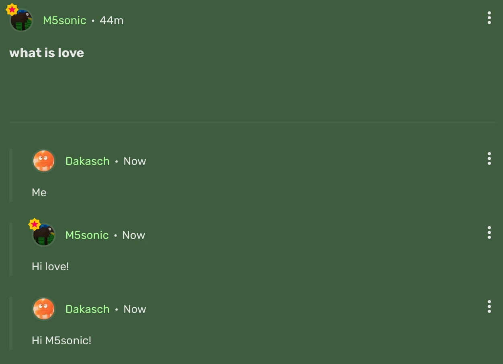Screen dimensions: 503x364
Task: Open the M5sonic username link above "Hi love!"
Action: click(x=87, y=235)
